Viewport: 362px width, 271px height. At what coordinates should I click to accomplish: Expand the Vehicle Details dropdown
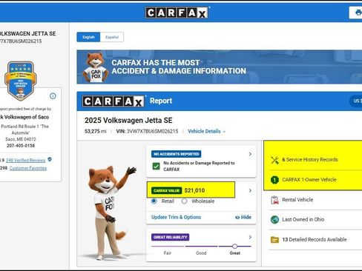pos(207,131)
